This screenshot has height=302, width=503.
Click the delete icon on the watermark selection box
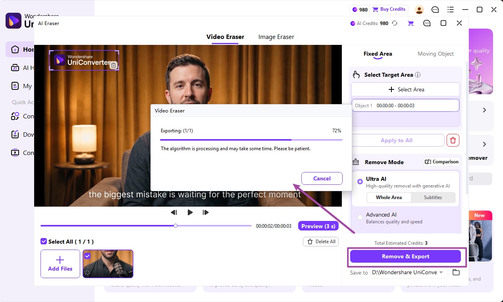coord(114,66)
